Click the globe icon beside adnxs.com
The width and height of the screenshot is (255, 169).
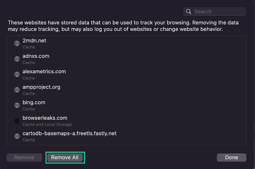point(17,59)
